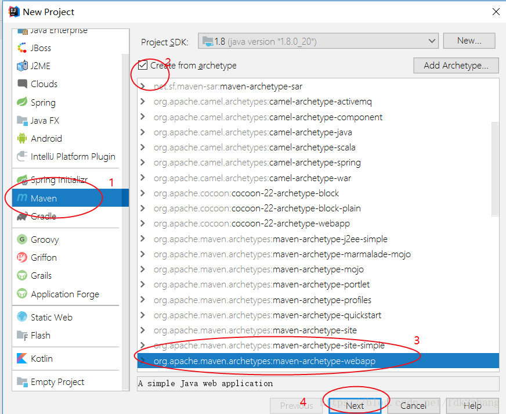This screenshot has height=414, width=506.
Task: Click the Maven 'm' icon
Action: pos(22,197)
